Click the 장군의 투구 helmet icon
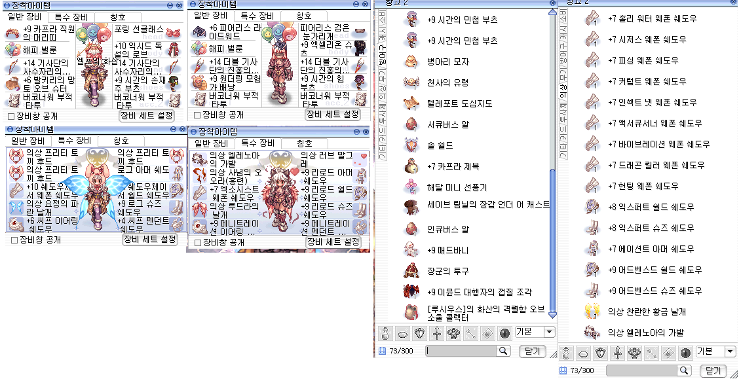This screenshot has height=379, width=739. tap(411, 271)
